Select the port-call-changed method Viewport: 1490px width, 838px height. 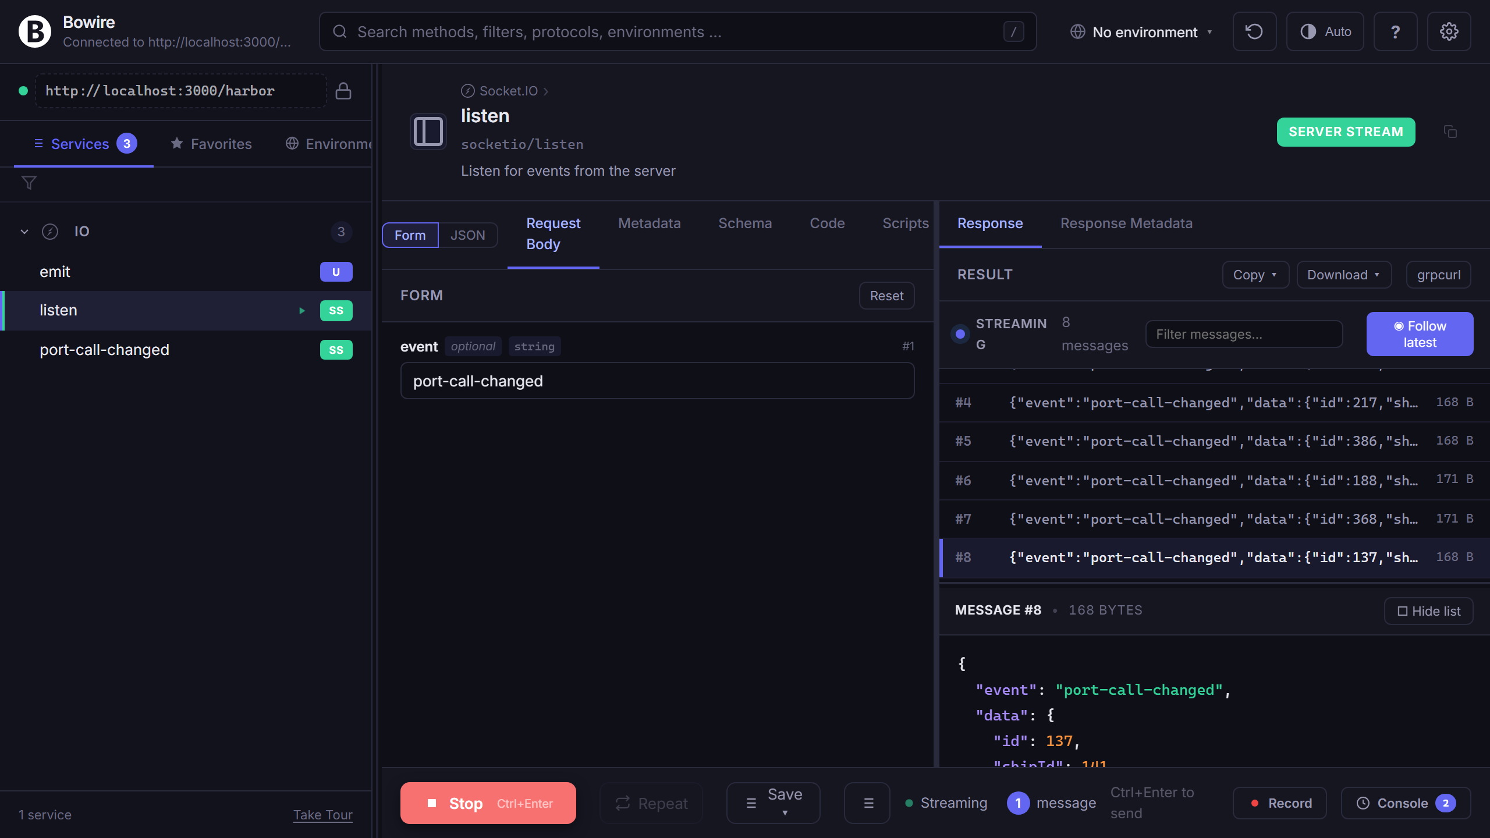click(x=186, y=350)
